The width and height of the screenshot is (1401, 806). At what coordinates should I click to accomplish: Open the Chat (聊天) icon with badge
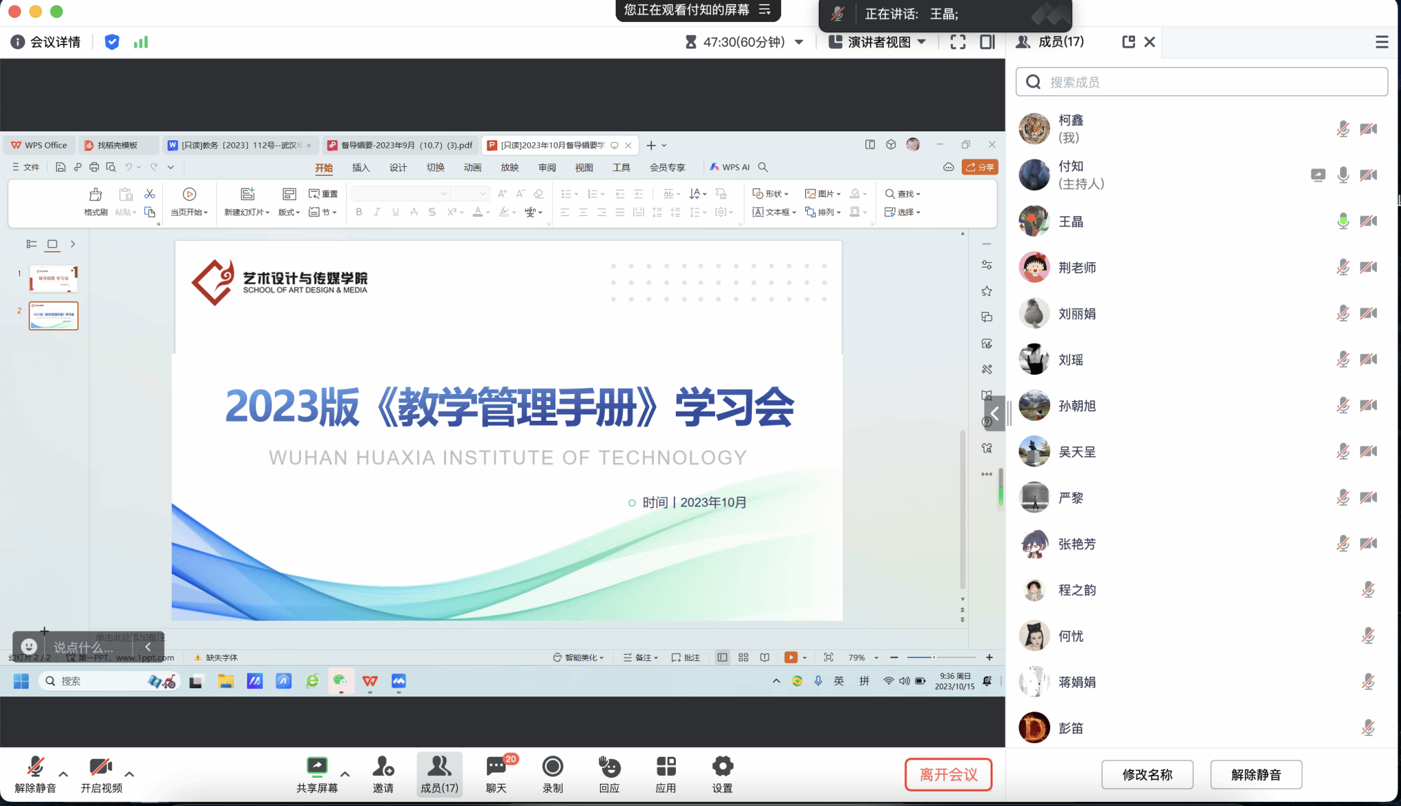[x=497, y=767]
